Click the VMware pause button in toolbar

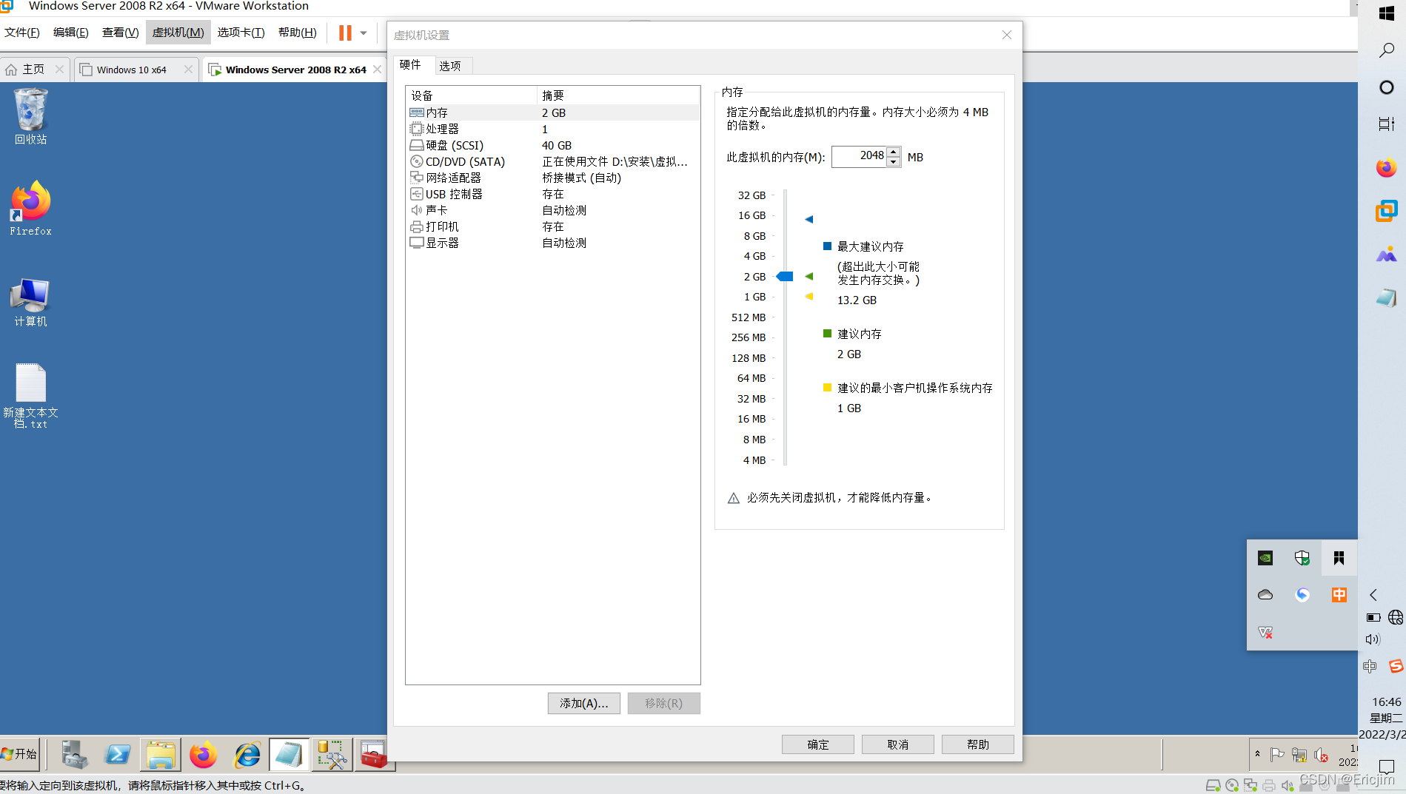(345, 33)
